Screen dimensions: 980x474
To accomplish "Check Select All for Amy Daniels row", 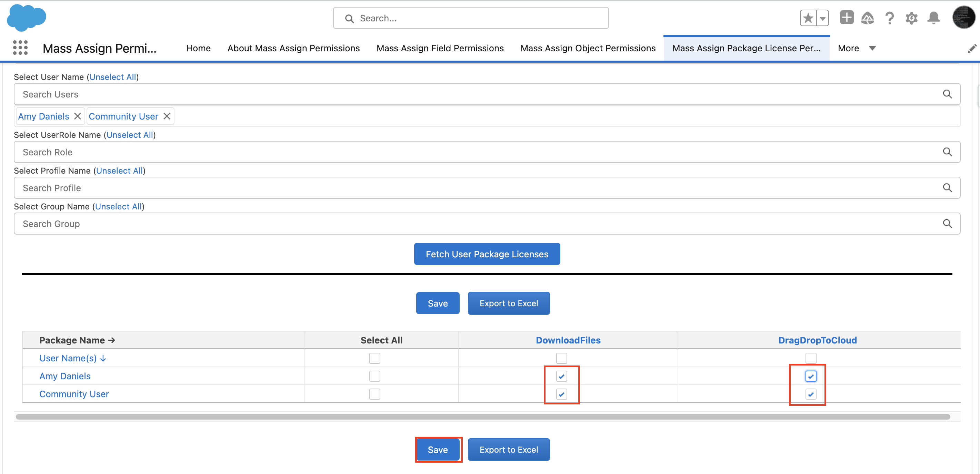I will (x=375, y=376).
